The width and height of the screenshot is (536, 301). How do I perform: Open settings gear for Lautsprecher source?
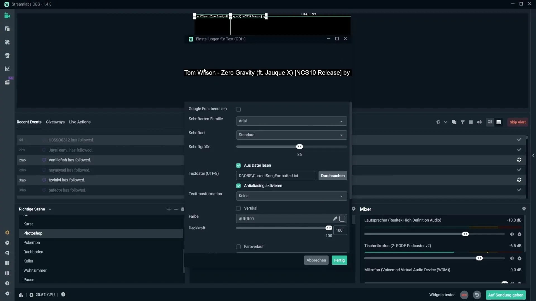click(520, 234)
